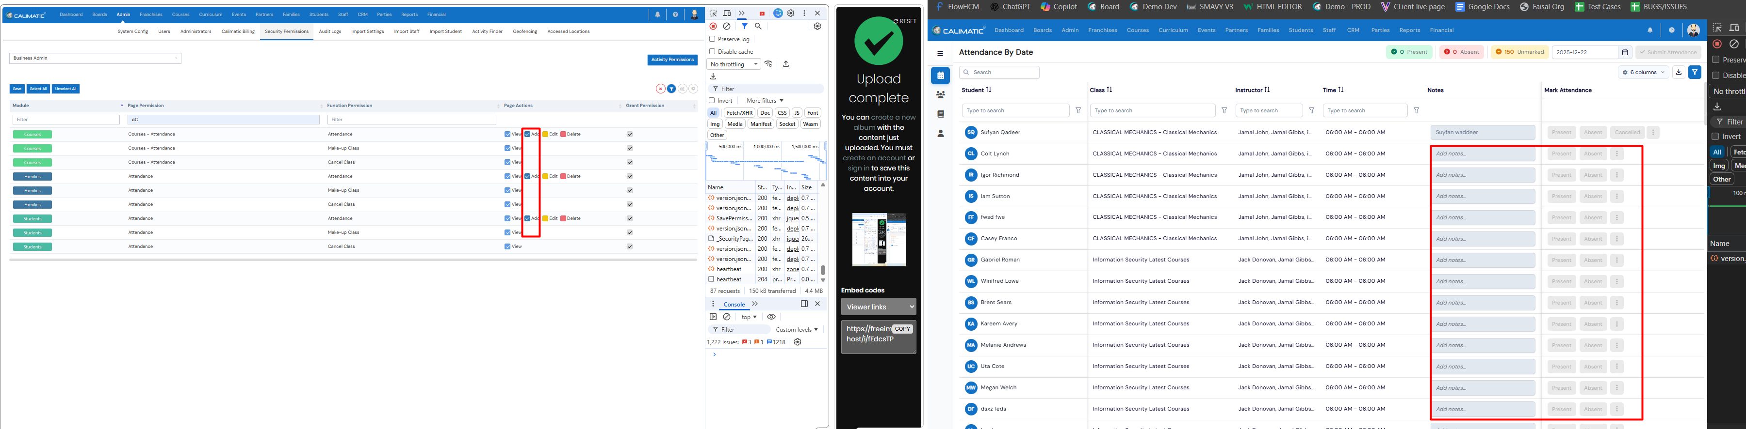1746x429 pixels.
Task: Click network timeline overview graph
Action: coord(766,161)
